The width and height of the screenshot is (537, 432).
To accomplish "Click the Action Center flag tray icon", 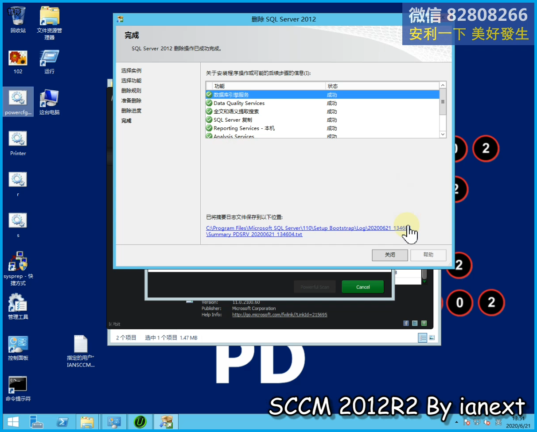I will (x=467, y=422).
